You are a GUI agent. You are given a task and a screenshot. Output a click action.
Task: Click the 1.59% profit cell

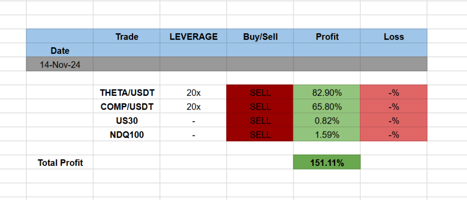click(327, 135)
